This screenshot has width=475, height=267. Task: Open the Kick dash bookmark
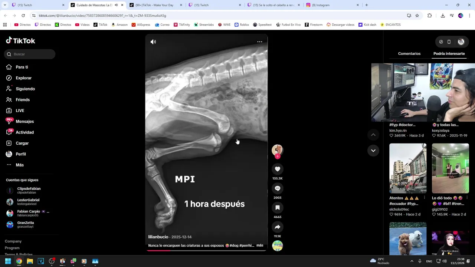367,25
